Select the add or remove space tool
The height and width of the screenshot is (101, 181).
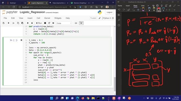coord(138,10)
